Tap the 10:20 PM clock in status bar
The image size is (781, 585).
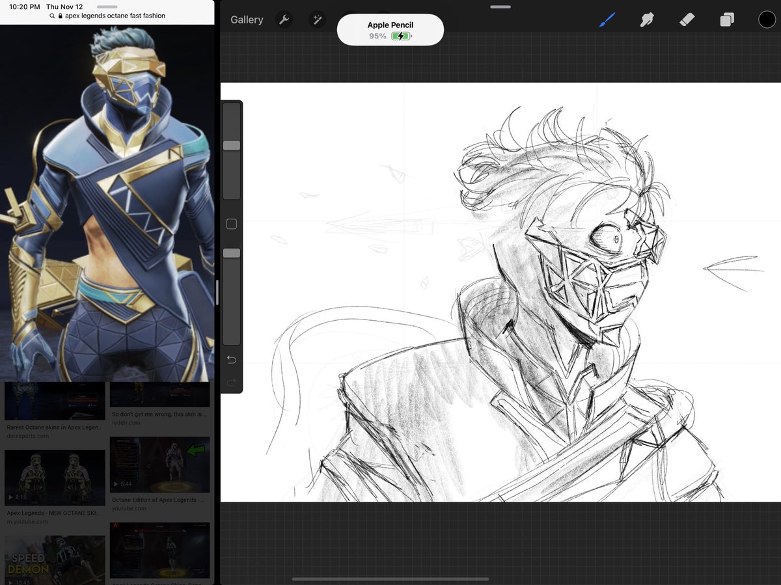(x=24, y=7)
